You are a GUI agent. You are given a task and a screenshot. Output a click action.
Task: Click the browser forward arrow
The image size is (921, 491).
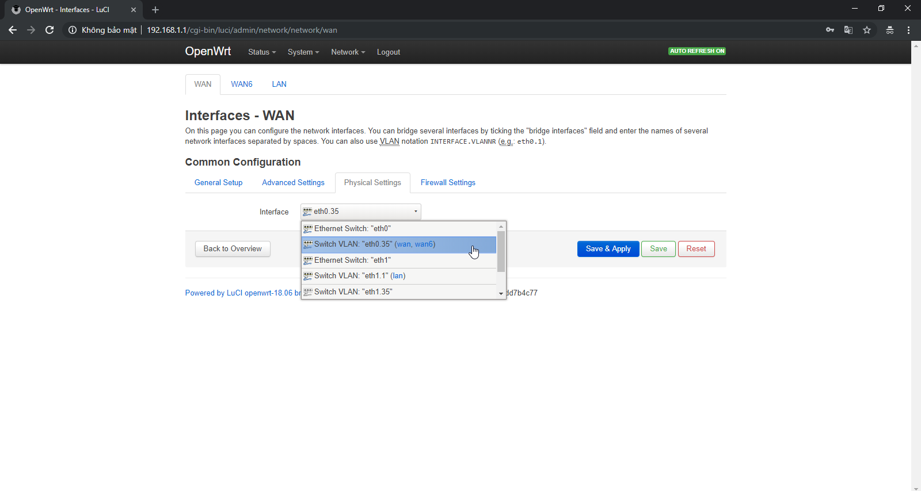coord(31,30)
